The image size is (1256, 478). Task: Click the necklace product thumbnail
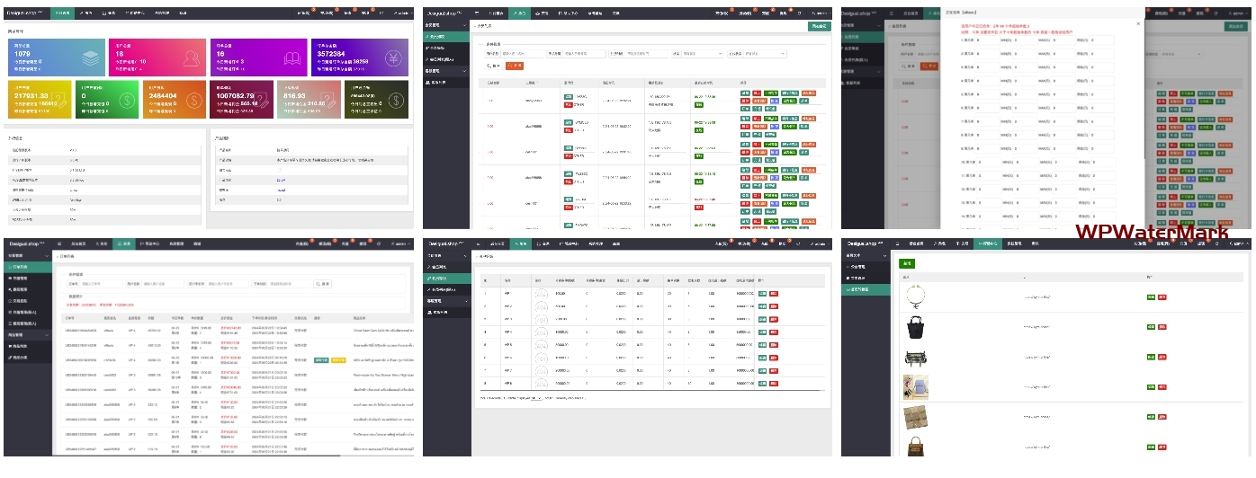915,296
